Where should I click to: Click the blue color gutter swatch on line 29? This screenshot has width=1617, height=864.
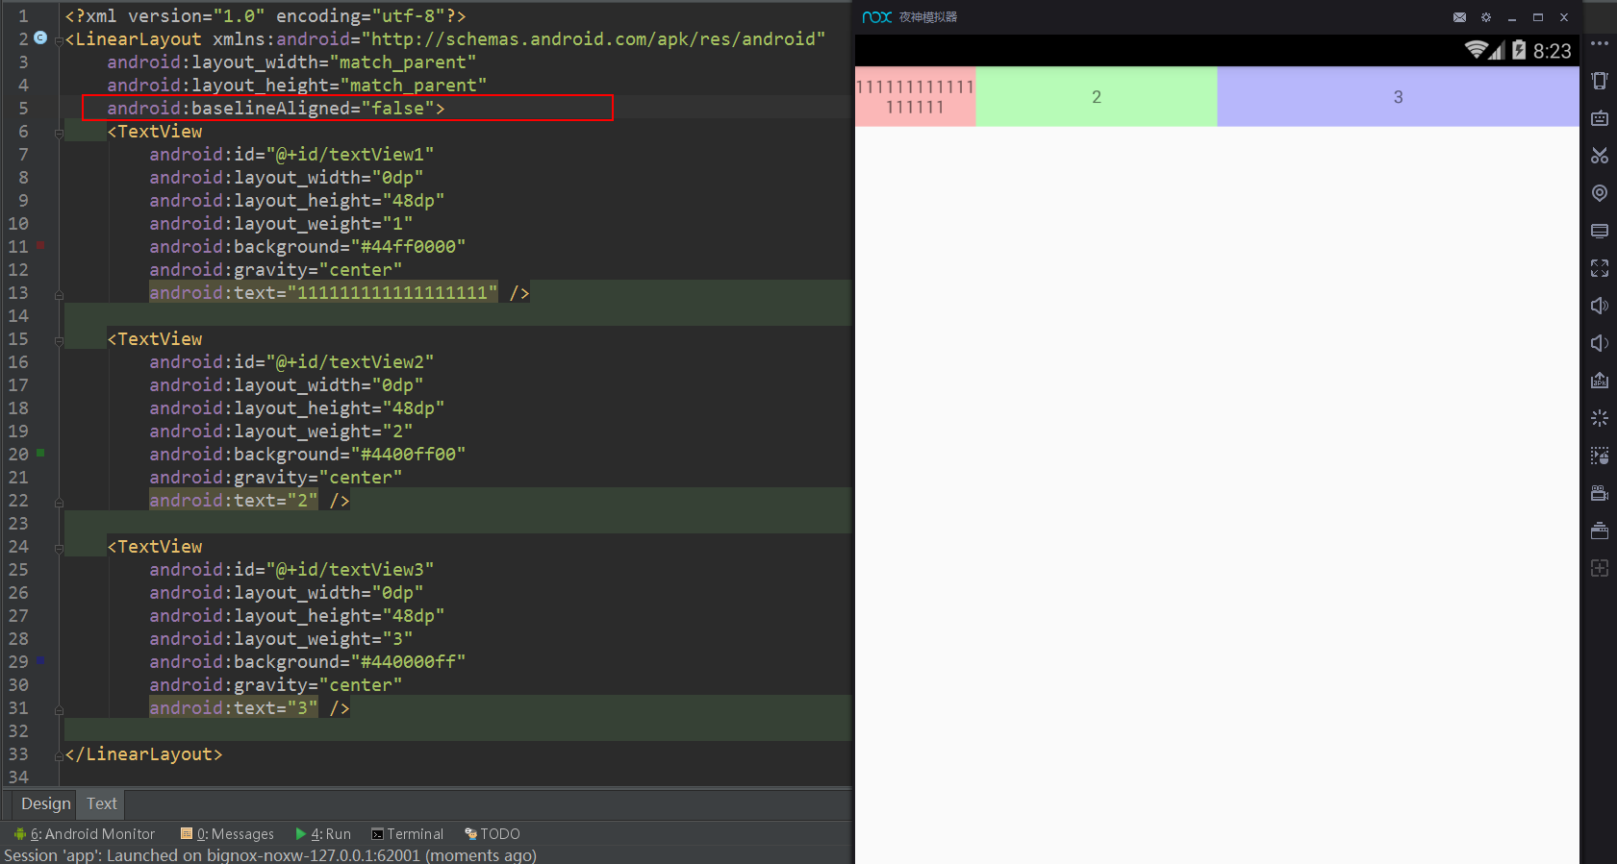coord(40,660)
